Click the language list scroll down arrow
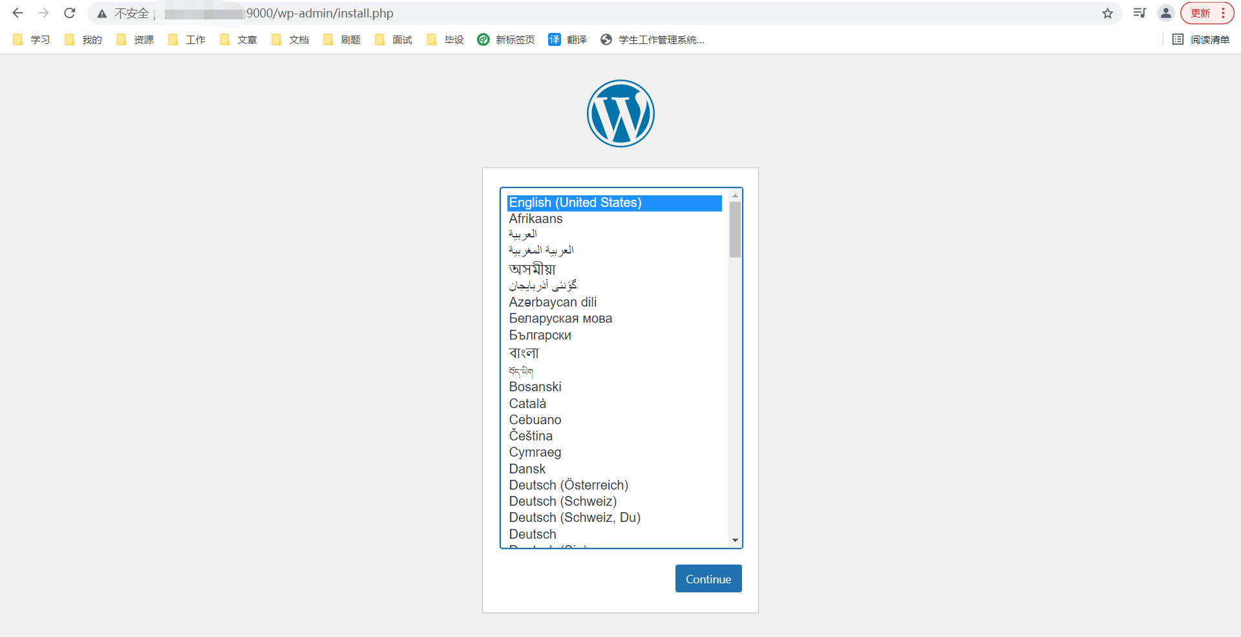Screen dimensions: 1241x637 click(x=735, y=540)
